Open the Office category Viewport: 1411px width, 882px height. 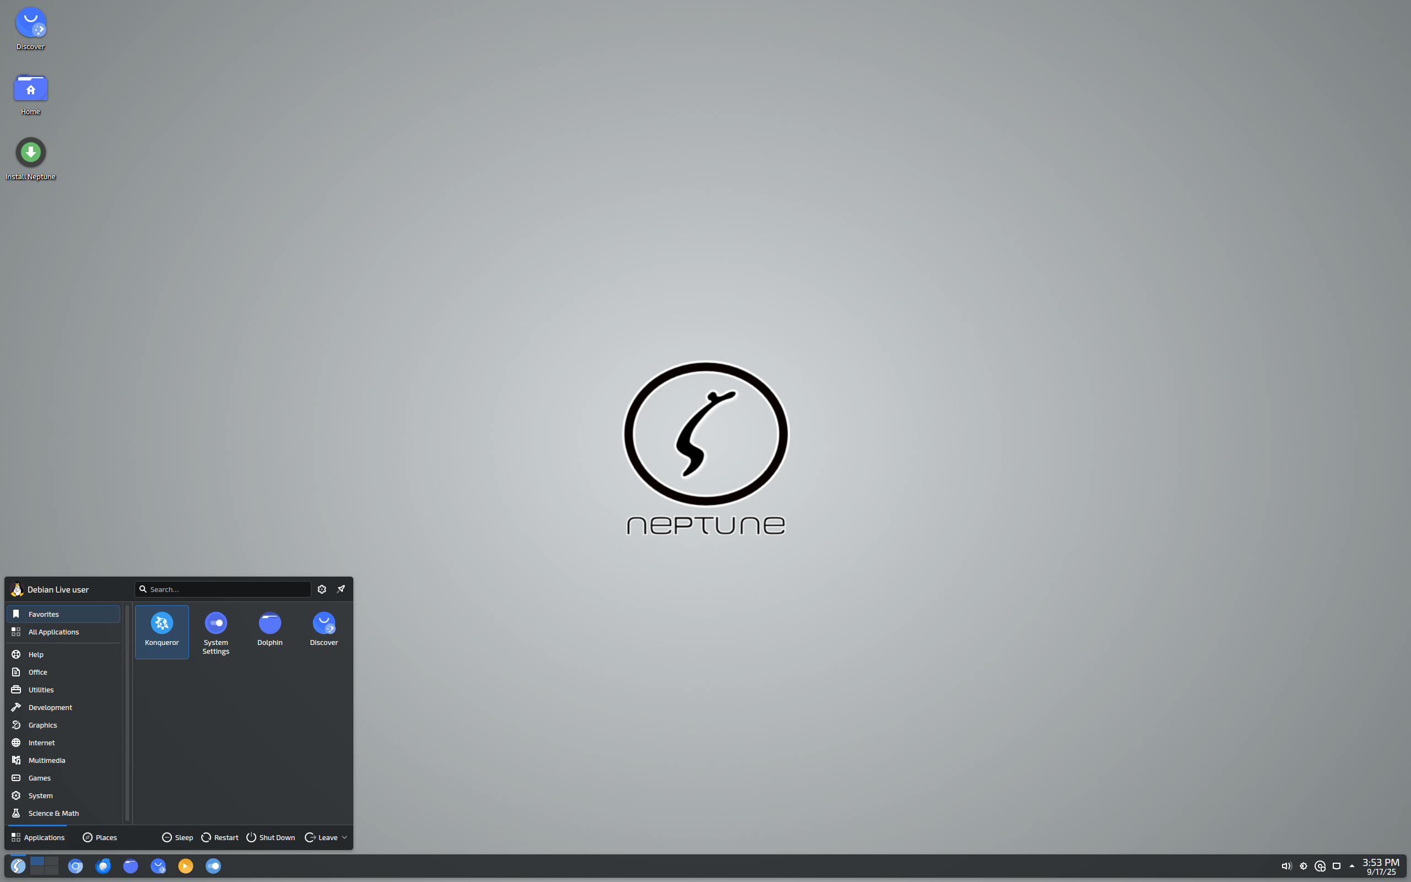(x=63, y=672)
